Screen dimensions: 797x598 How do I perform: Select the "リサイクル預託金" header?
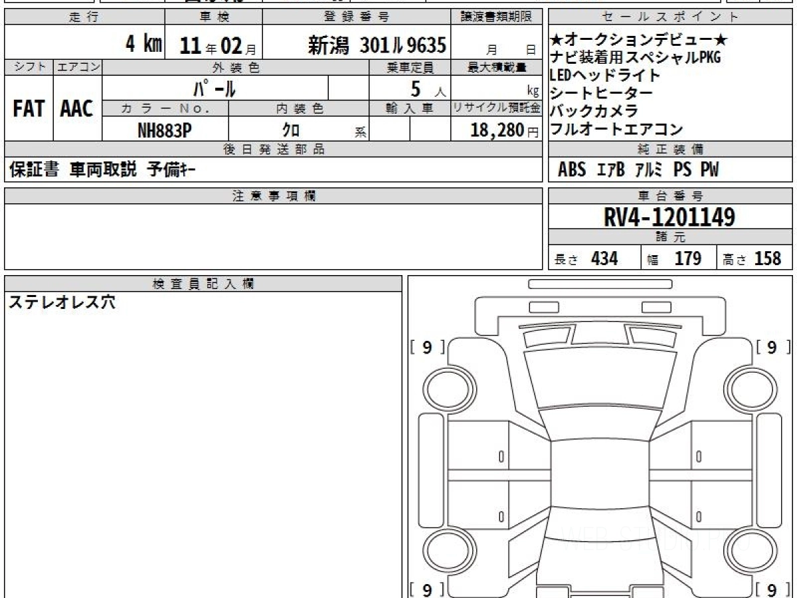point(497,108)
